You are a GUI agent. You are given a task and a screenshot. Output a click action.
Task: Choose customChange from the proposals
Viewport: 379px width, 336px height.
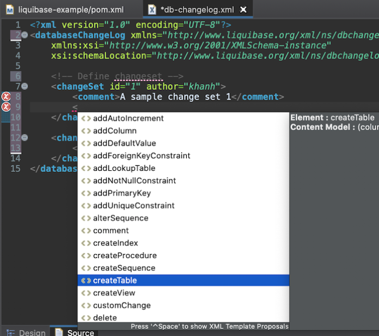click(x=183, y=305)
